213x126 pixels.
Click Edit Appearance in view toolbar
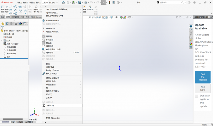[x=121, y=17]
